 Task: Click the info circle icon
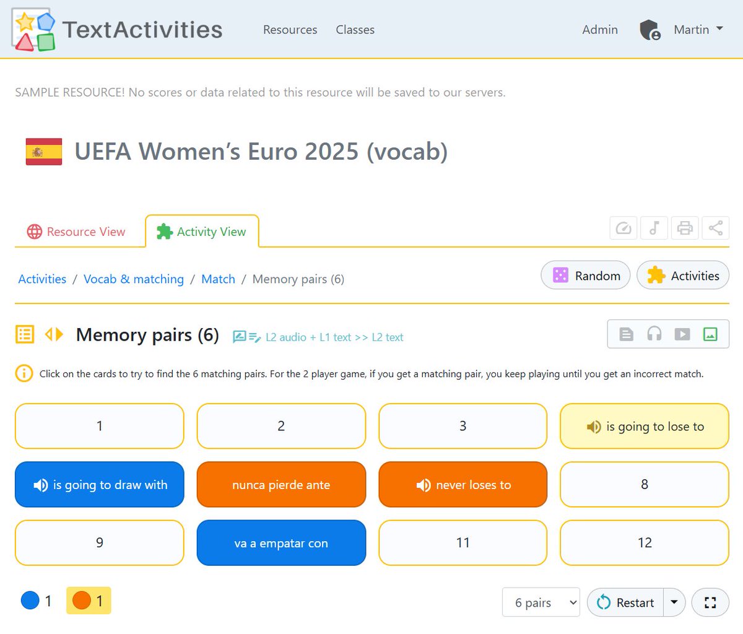(x=24, y=373)
